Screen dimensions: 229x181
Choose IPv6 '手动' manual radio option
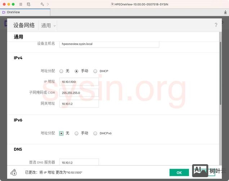click(76, 133)
